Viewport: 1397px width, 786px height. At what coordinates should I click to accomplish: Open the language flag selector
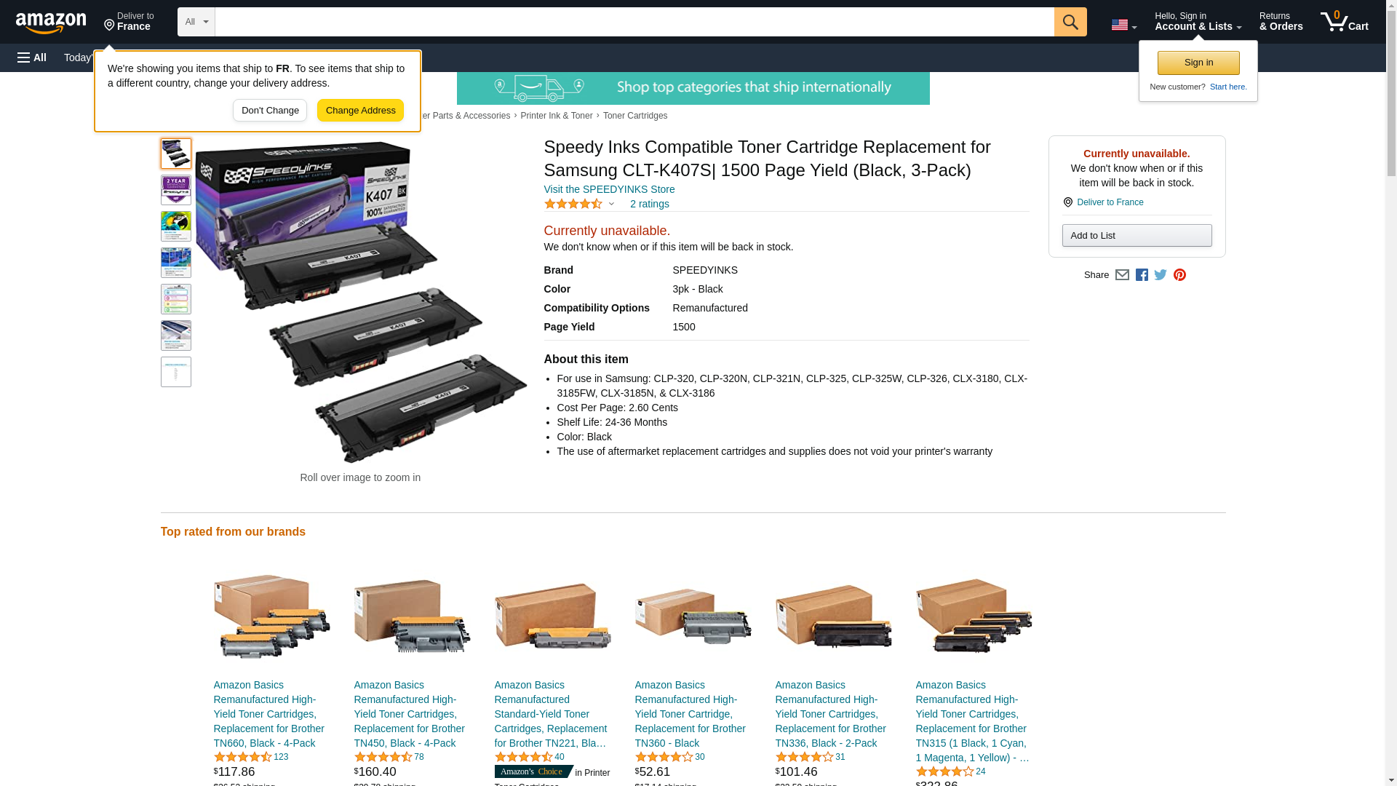click(1123, 25)
